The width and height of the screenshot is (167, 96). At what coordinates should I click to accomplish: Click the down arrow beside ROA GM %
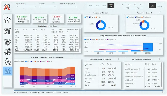tap(49, 40)
